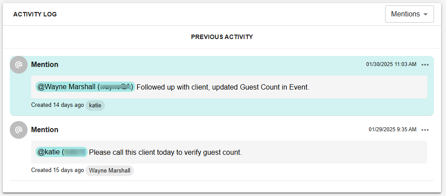This screenshot has height=196, width=446.
Task: Click the 01/30/2025 11:03 AM timestamp
Action: click(x=391, y=64)
